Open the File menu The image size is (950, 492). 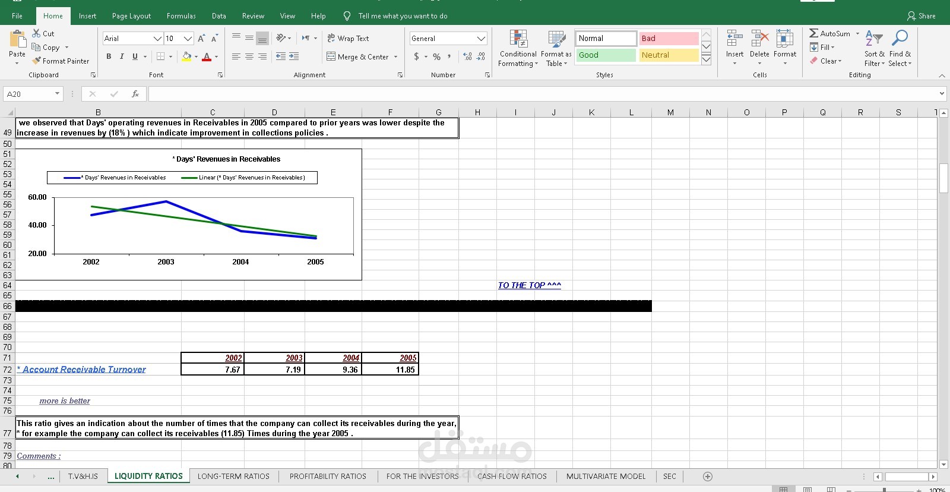tap(17, 16)
